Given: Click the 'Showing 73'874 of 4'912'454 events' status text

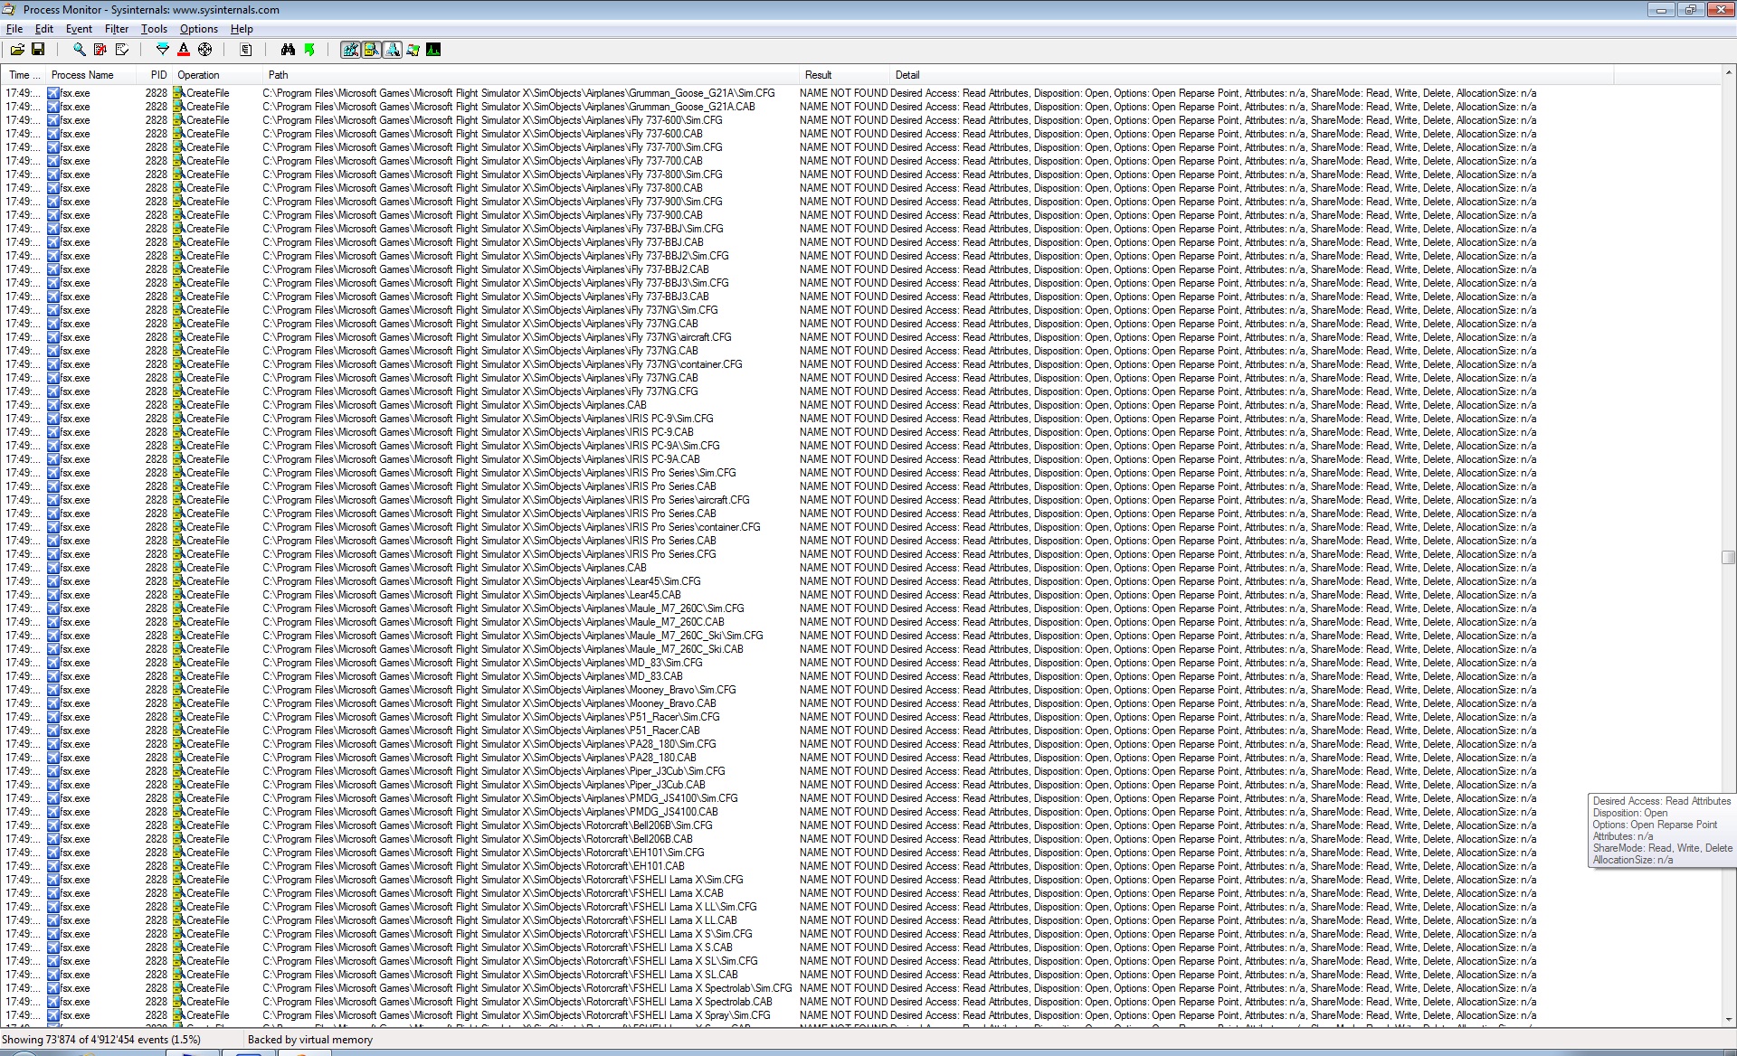Looking at the screenshot, I should click(101, 1040).
